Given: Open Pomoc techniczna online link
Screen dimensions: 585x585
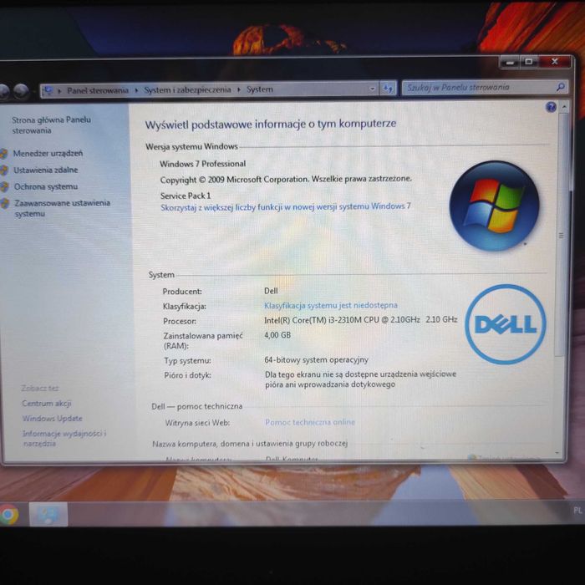Looking at the screenshot, I should point(310,422).
